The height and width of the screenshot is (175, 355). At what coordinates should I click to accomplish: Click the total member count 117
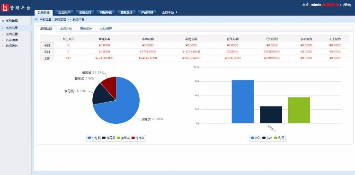point(68,58)
